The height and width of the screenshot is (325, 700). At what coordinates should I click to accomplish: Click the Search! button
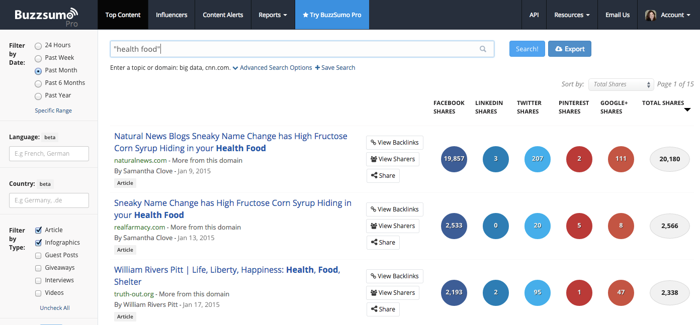[x=527, y=49]
